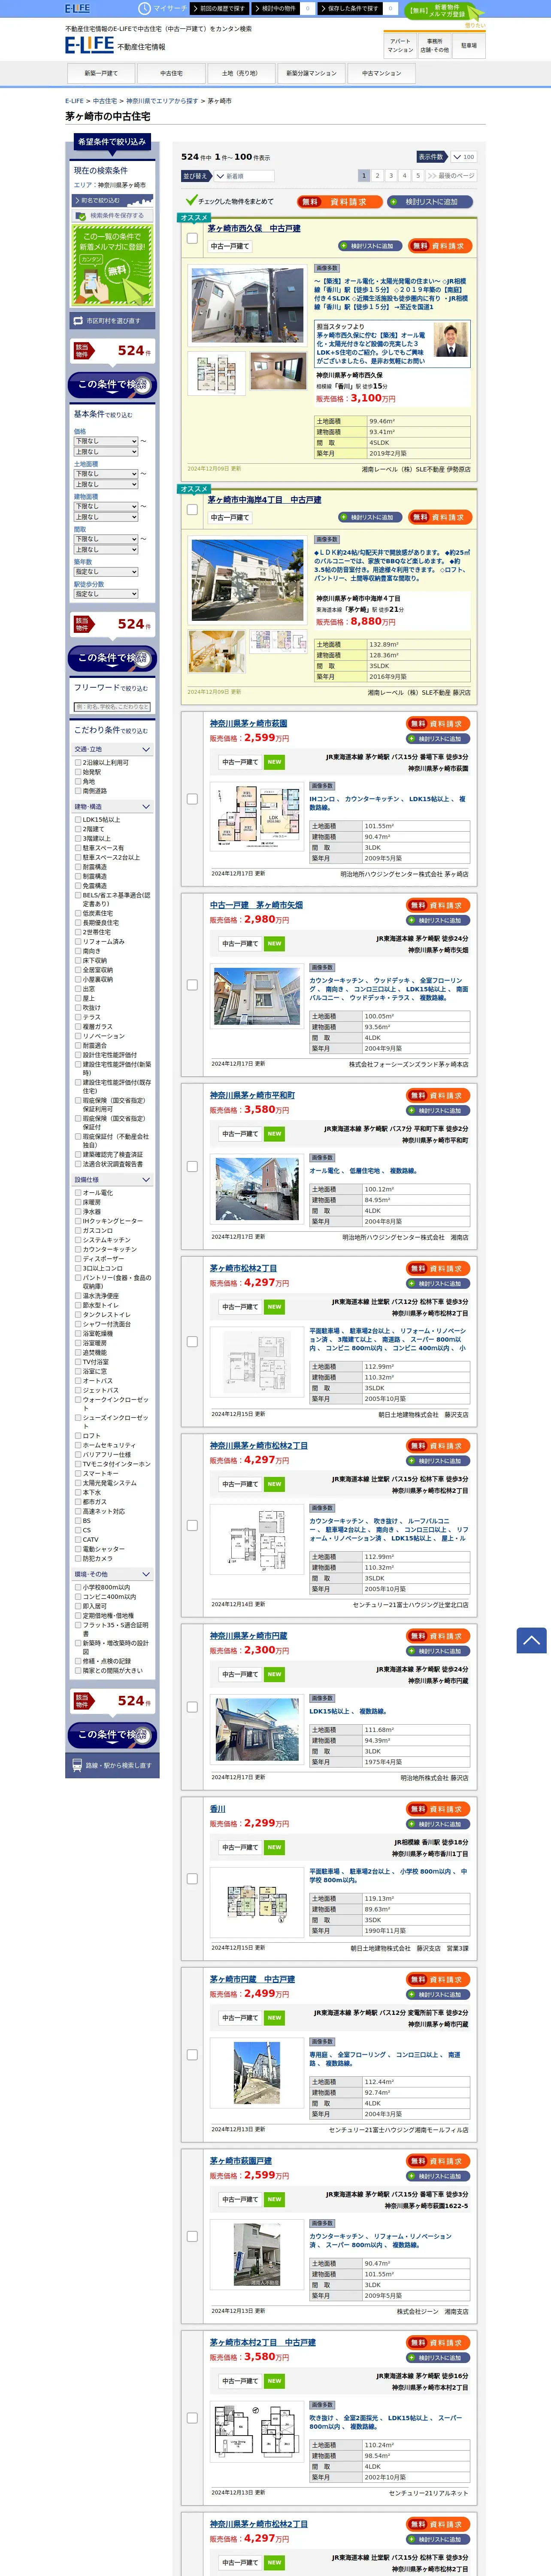The image size is (551, 2576).
Task: Click the 路線・駅から検索し直す train icon button
Action: click(x=112, y=1765)
